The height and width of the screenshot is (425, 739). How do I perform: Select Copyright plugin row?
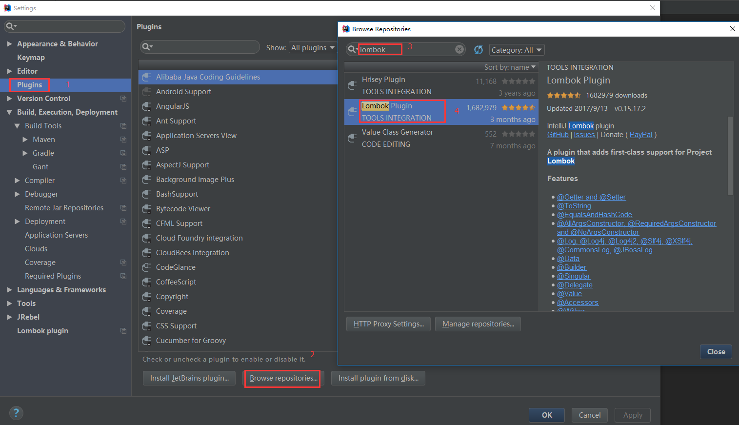click(238, 297)
